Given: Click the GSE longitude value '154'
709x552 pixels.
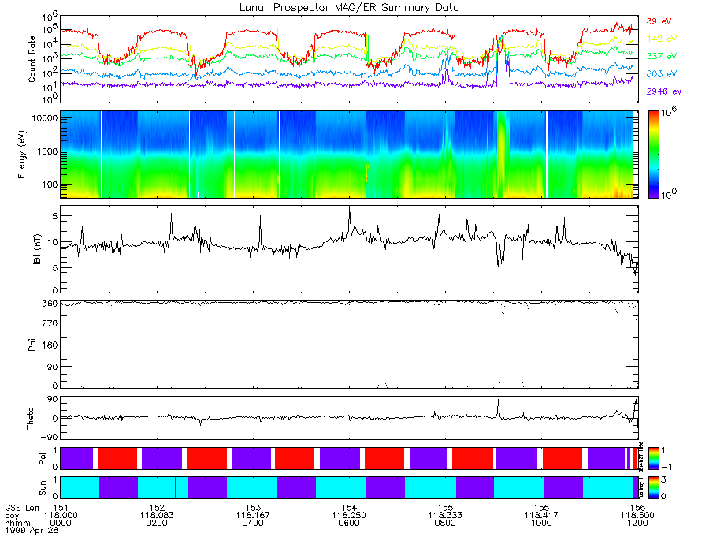Looking at the screenshot, I should point(349,508).
